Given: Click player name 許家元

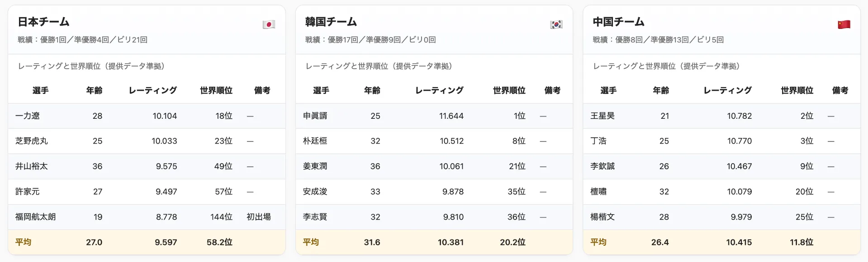Looking at the screenshot, I should pyautogui.click(x=28, y=192).
